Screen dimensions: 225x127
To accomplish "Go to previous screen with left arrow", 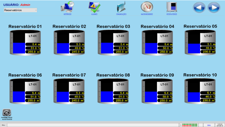I will [199, 7].
